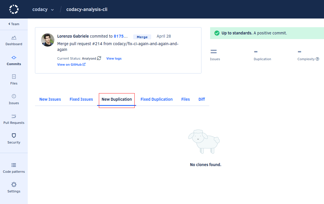The image size is (324, 204).
Task: Click Lorenzo Gabriele's avatar picture
Action: (x=48, y=40)
